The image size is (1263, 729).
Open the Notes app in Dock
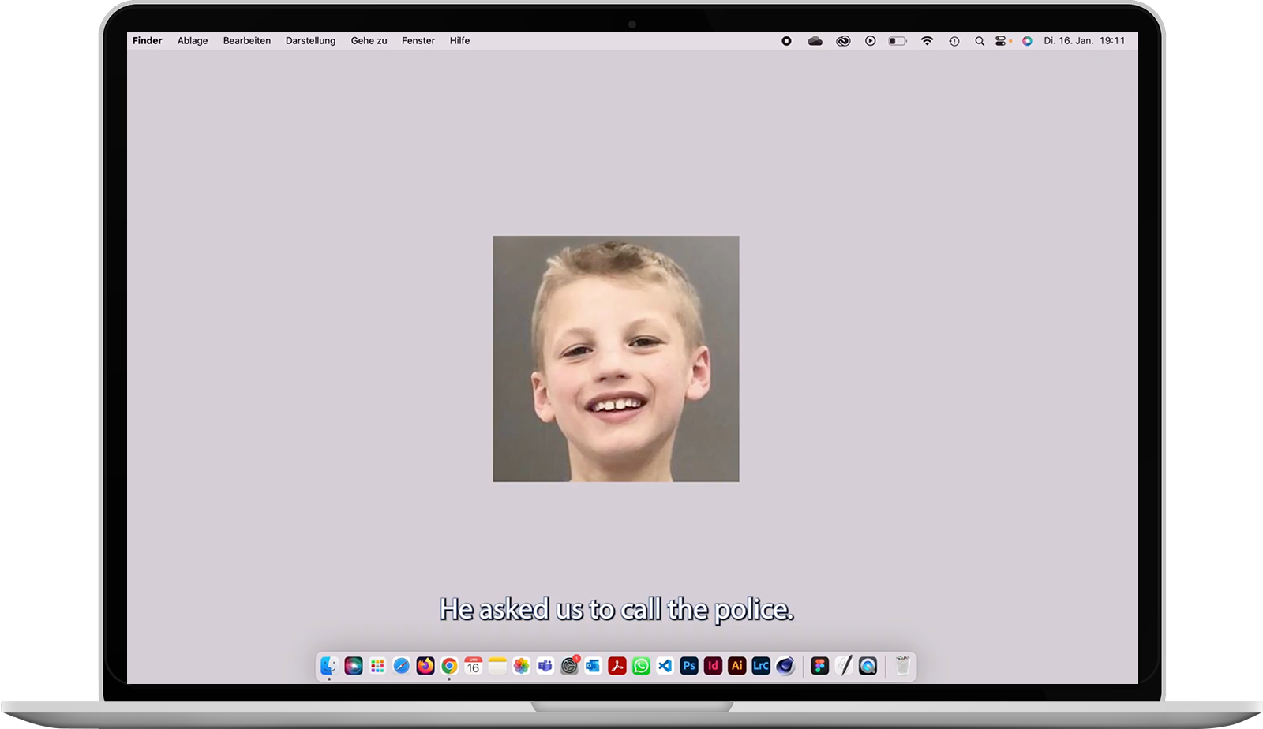(497, 666)
